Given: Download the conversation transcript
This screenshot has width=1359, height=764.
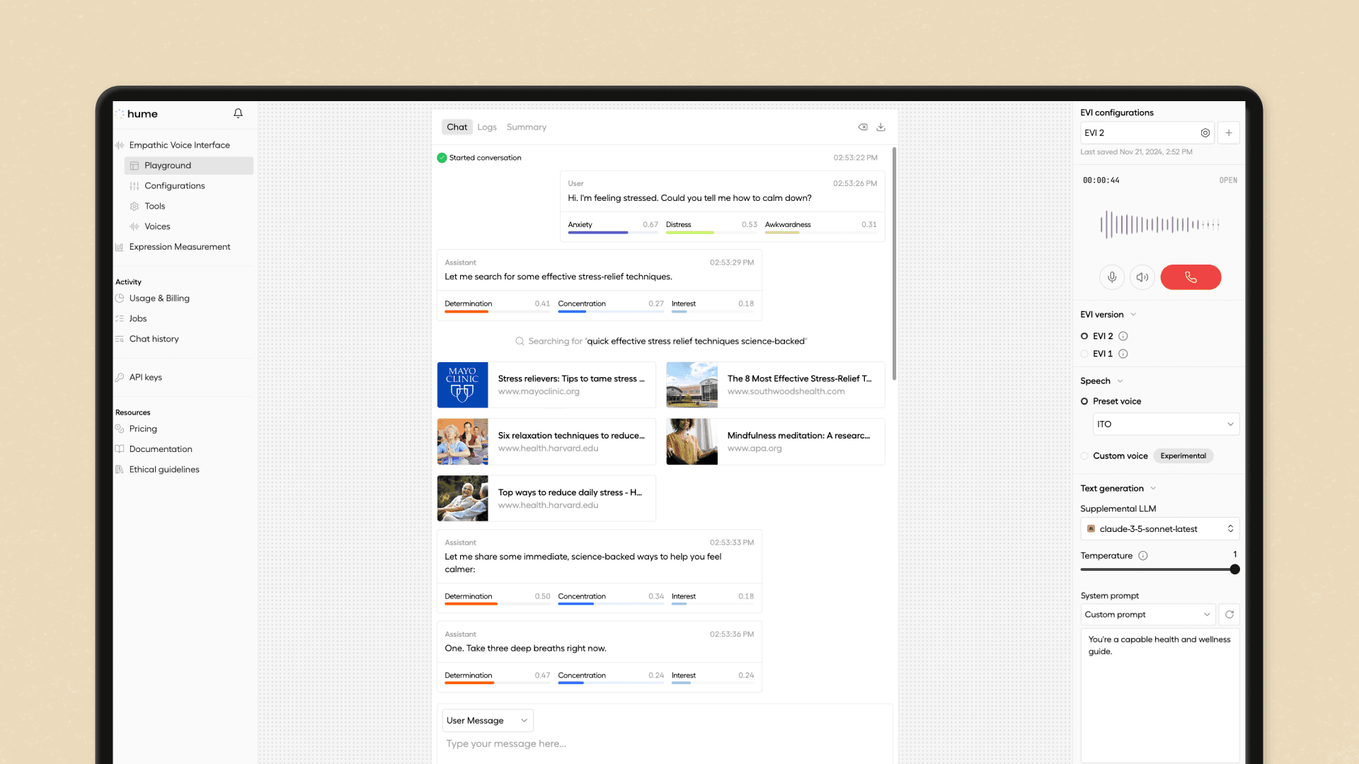Looking at the screenshot, I should coord(881,127).
